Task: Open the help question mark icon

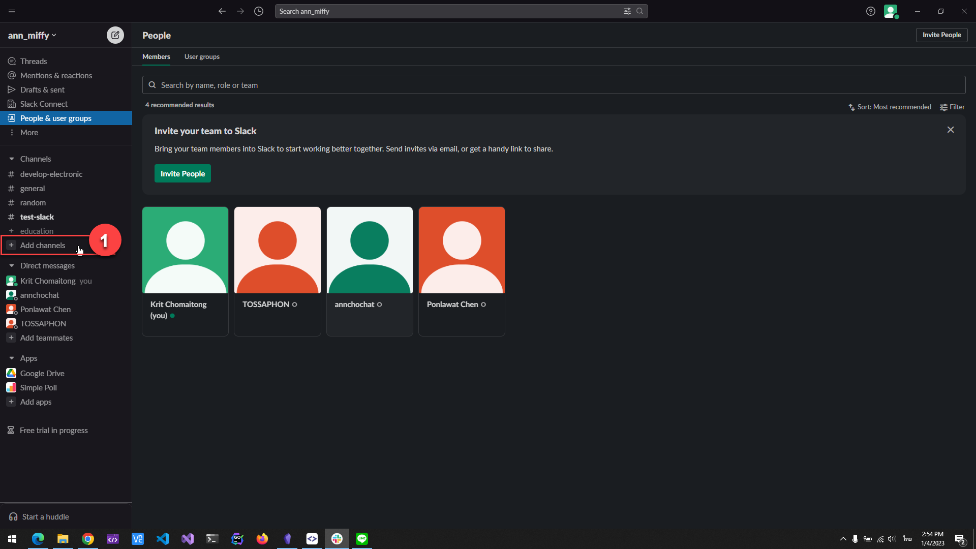Action: (871, 11)
